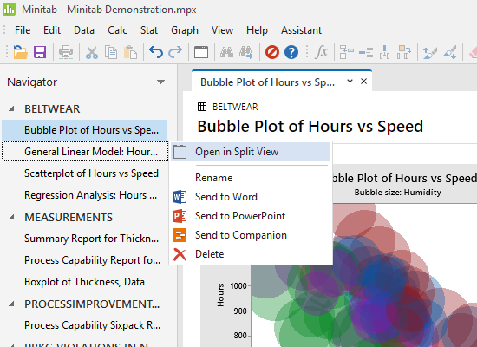
Task: Select Boxplot of Thickness, Data
Action: pos(85,282)
